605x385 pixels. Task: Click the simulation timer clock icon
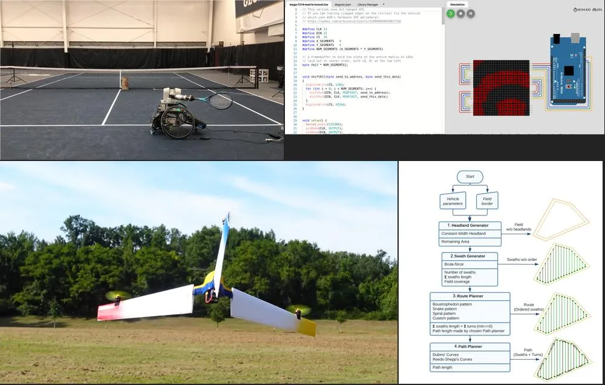coord(575,10)
